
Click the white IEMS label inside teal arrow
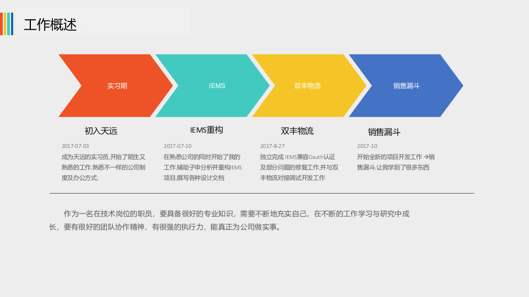pos(217,86)
